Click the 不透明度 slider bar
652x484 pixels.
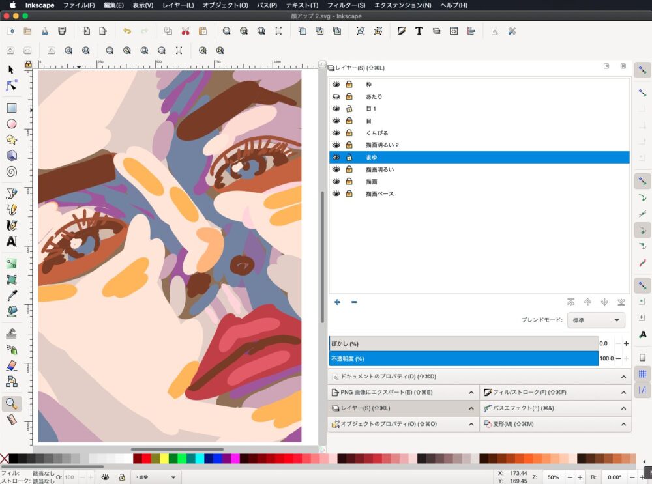[464, 358]
